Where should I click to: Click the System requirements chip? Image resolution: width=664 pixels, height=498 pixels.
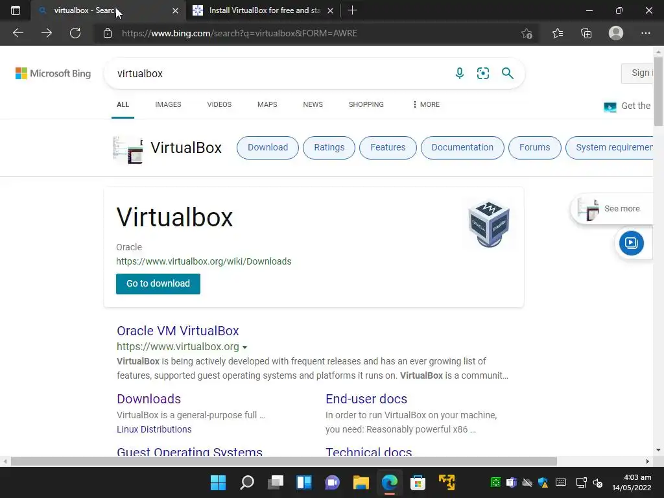tap(610, 147)
